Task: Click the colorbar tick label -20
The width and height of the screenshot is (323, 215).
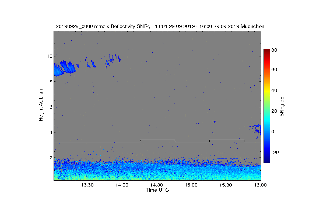Action: pyautogui.click(x=275, y=153)
